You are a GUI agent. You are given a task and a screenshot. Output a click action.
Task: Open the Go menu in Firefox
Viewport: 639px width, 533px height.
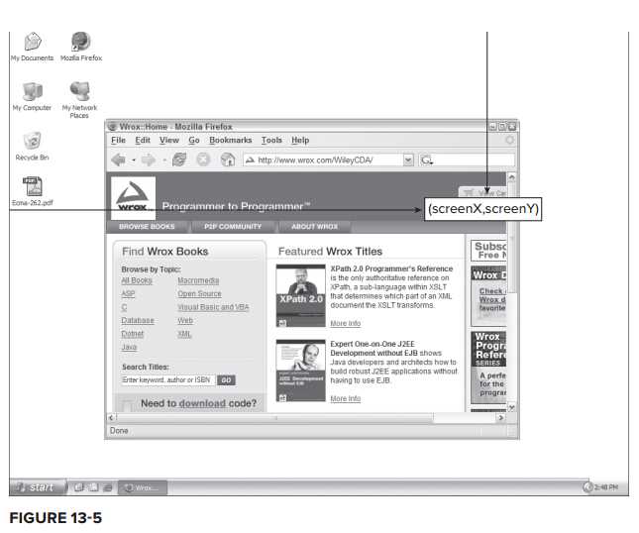194,140
